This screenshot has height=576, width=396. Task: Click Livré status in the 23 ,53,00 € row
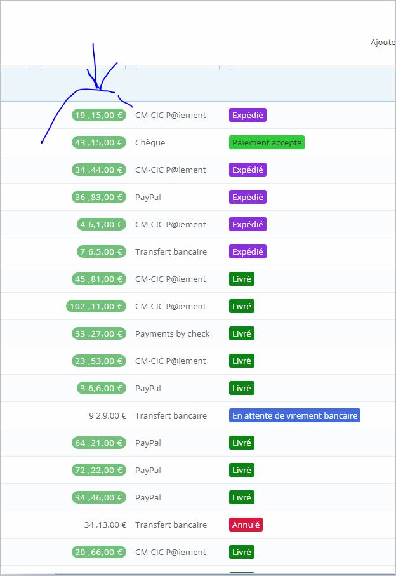pyautogui.click(x=242, y=361)
